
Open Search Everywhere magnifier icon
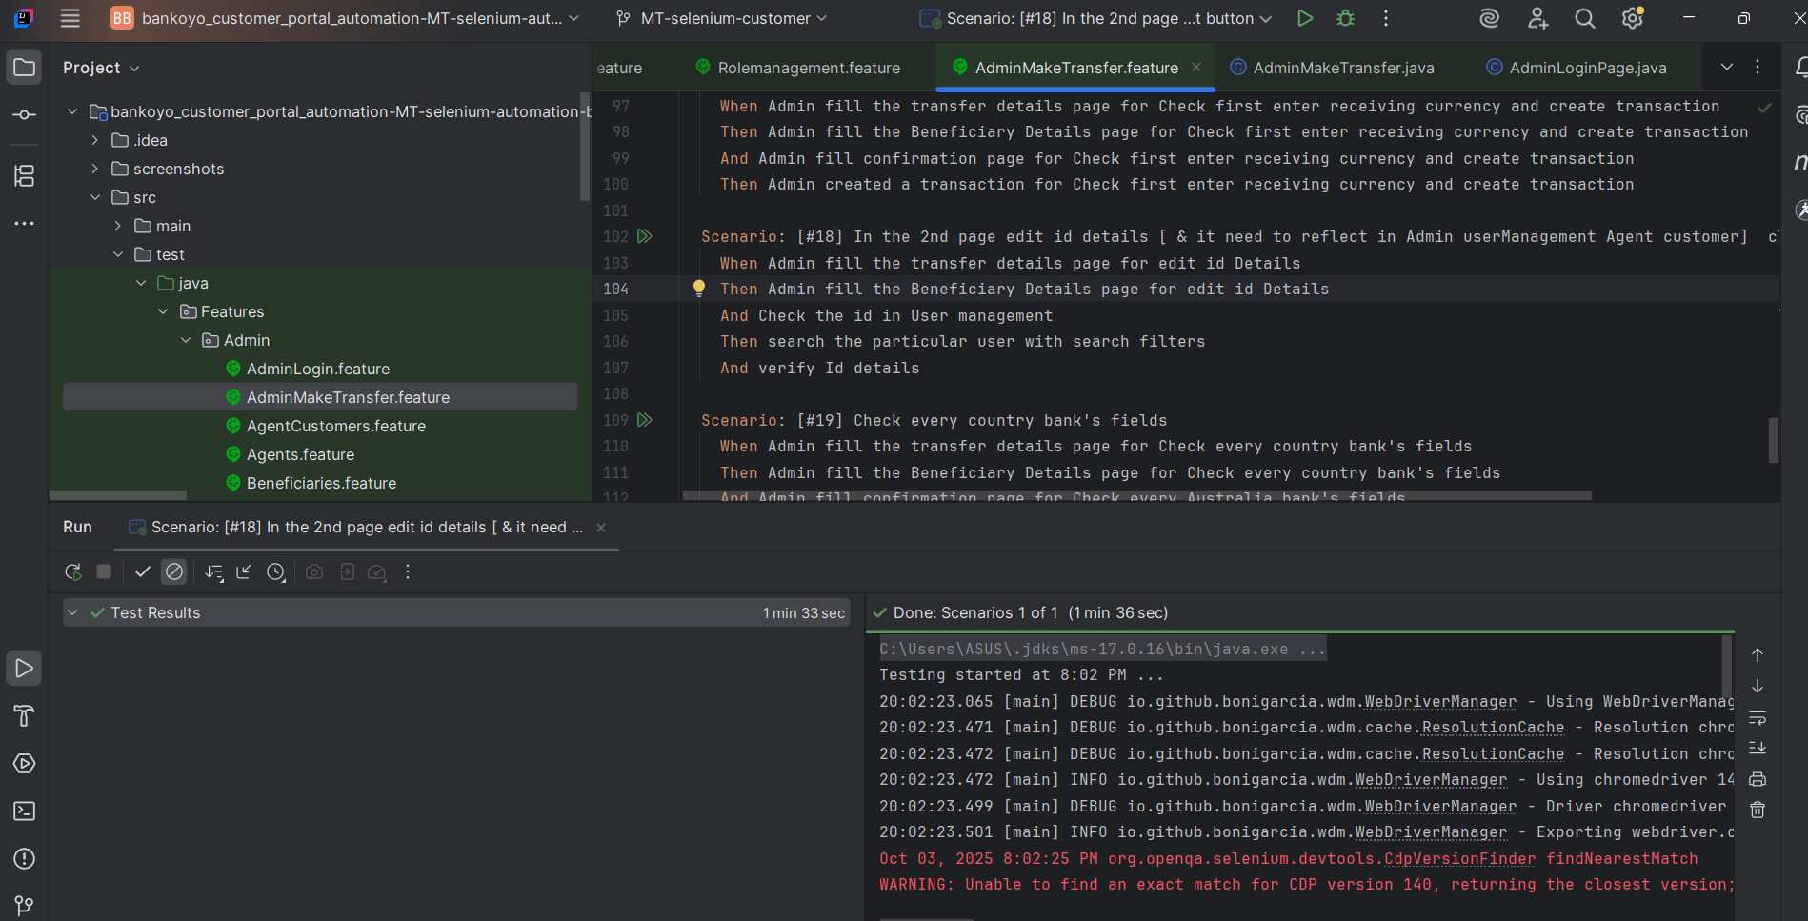pos(1584,18)
